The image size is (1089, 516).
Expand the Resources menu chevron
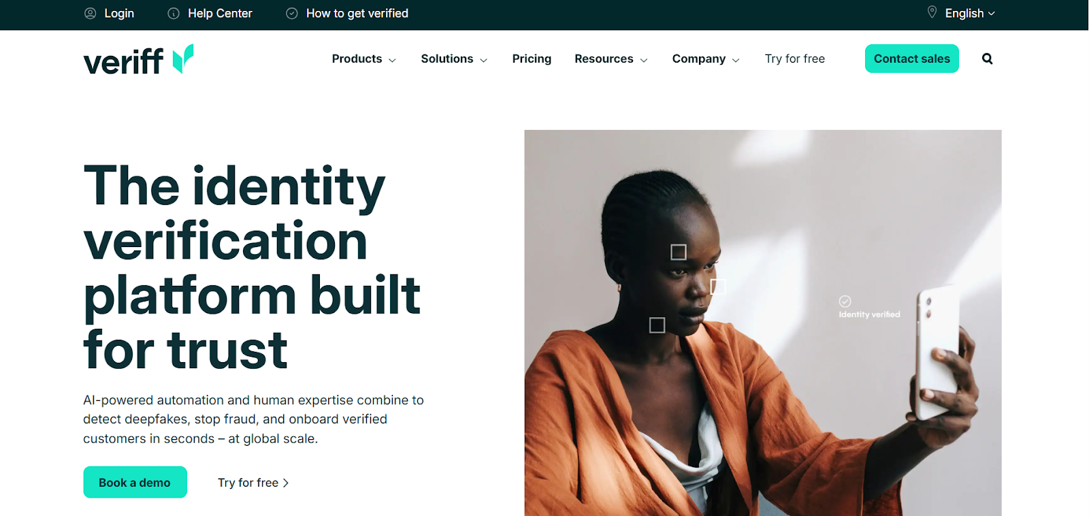tap(644, 60)
